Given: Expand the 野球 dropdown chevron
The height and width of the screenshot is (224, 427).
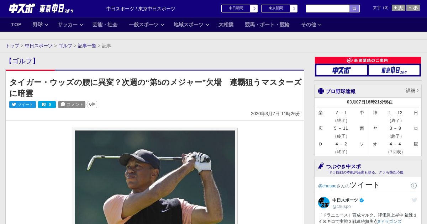Looking at the screenshot, I should [47, 25].
